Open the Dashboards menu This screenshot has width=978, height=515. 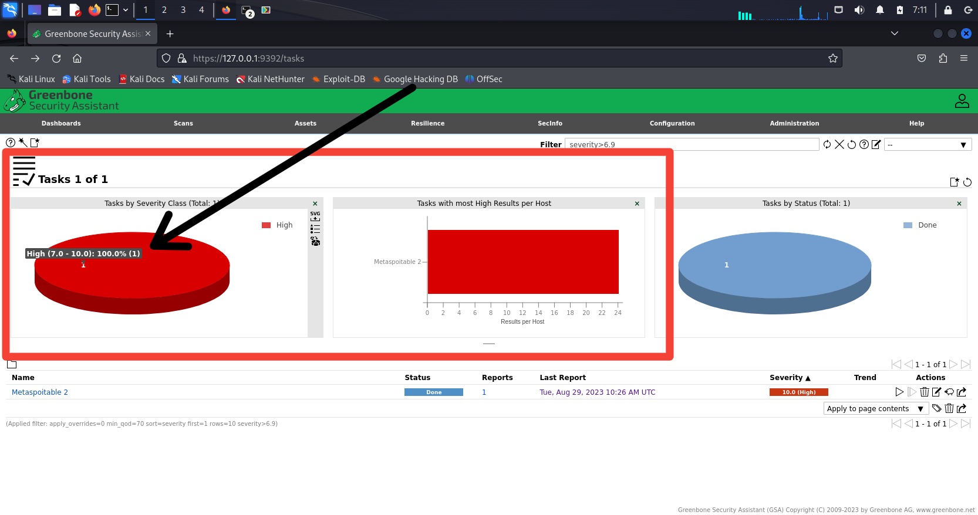[61, 123]
